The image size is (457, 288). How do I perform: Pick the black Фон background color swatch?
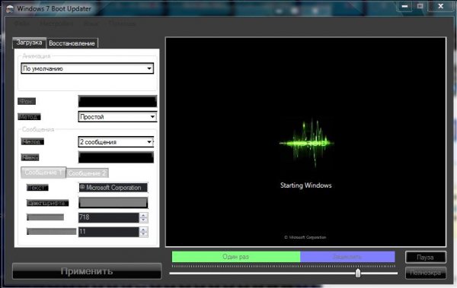(117, 102)
